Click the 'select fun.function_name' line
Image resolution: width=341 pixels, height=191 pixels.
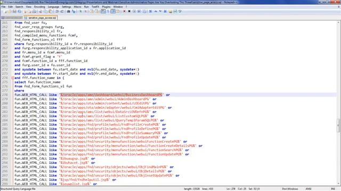(x=37, y=82)
